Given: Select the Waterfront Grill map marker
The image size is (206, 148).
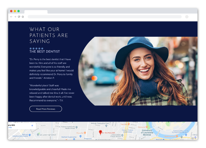Looking at the screenshot, I should (177, 136).
